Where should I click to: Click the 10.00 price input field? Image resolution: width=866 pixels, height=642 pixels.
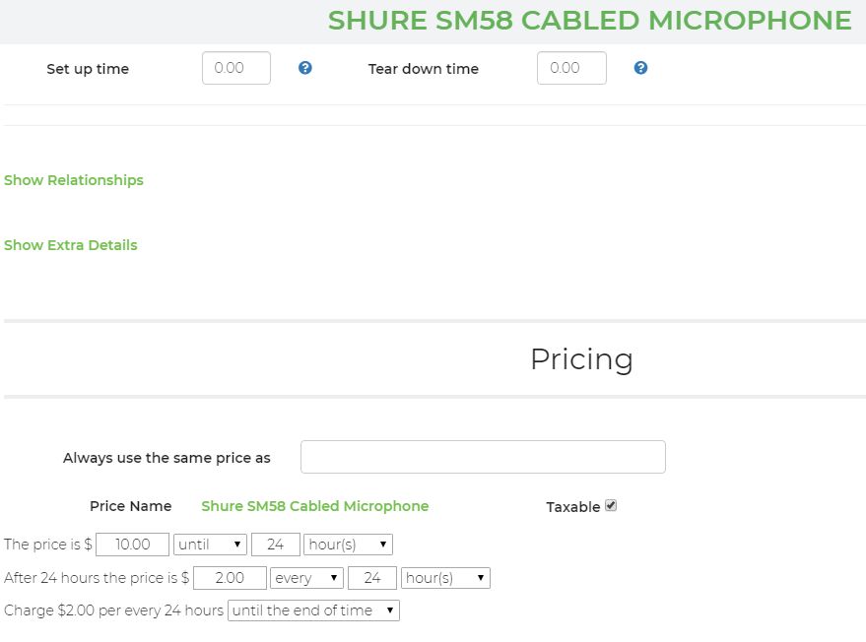(133, 545)
